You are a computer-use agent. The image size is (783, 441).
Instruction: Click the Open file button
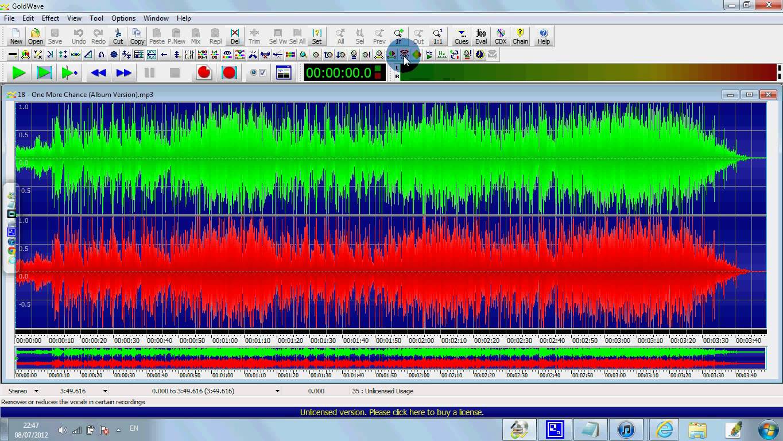click(36, 37)
